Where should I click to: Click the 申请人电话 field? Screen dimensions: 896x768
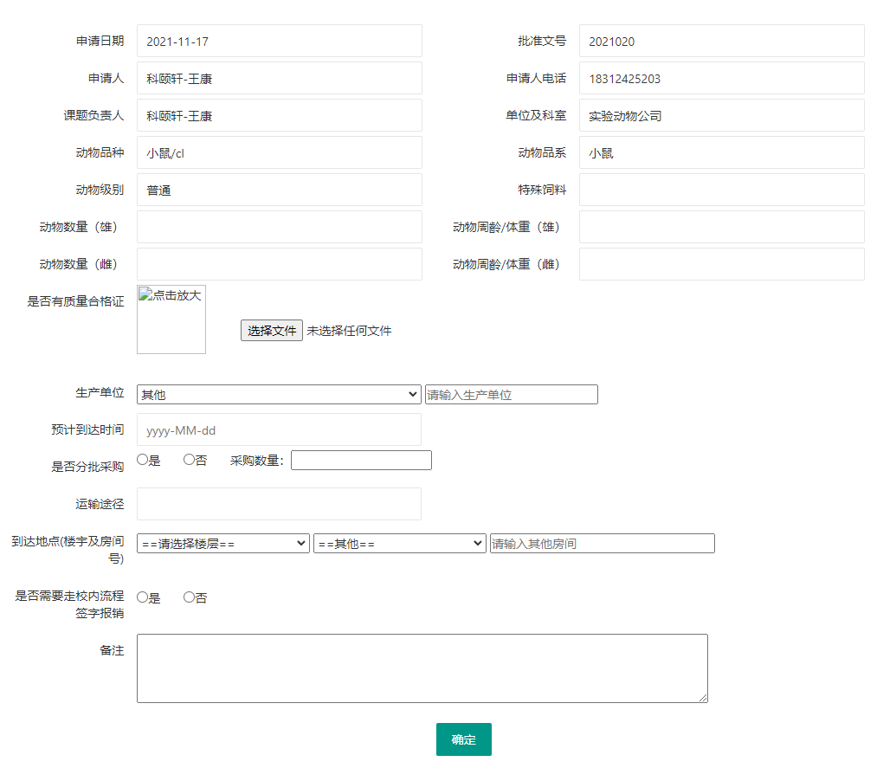click(721, 78)
